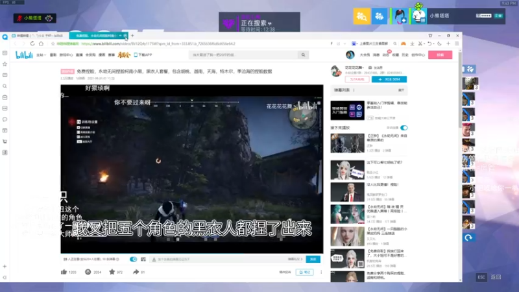Open the dropdown arrow beside undo icon
Image resolution: width=519 pixels, height=292 pixels.
[433, 43]
